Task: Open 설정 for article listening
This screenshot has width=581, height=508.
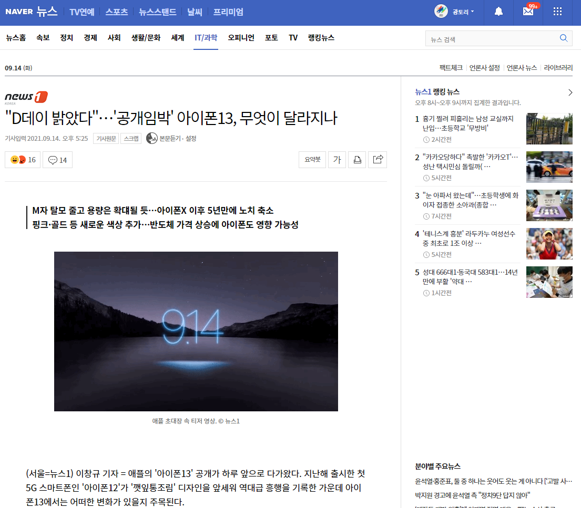Action: (x=191, y=139)
